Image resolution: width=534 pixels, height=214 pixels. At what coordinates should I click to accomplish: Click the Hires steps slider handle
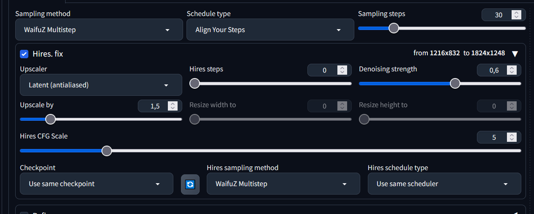click(194, 84)
